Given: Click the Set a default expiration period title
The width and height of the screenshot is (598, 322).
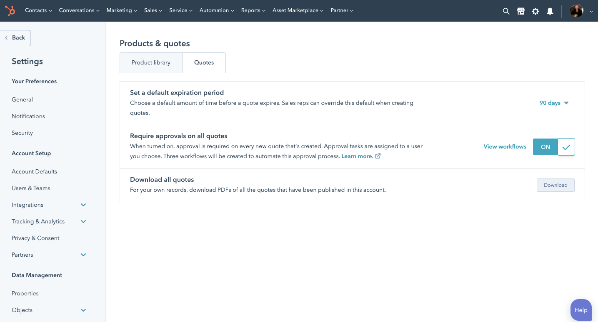Looking at the screenshot, I should tap(177, 93).
